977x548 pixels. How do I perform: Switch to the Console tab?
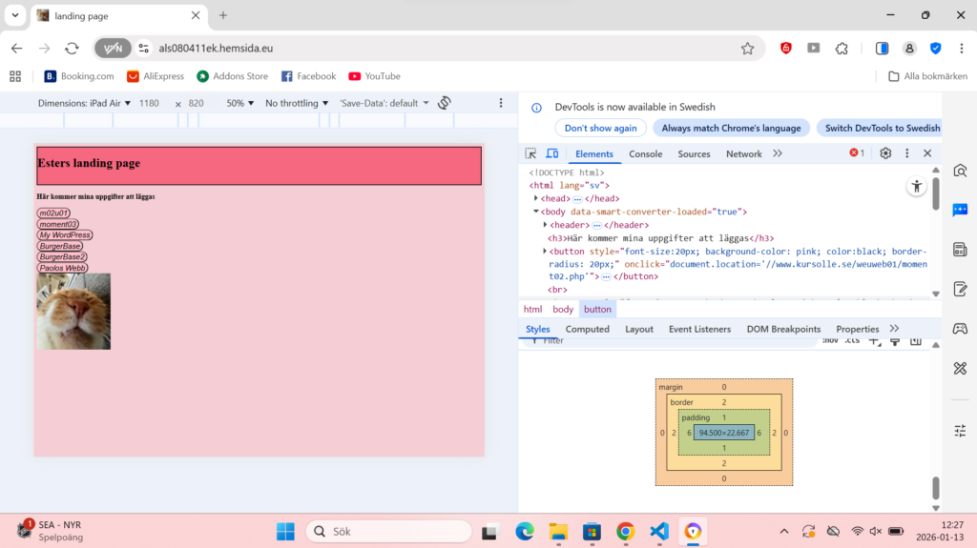[645, 153]
